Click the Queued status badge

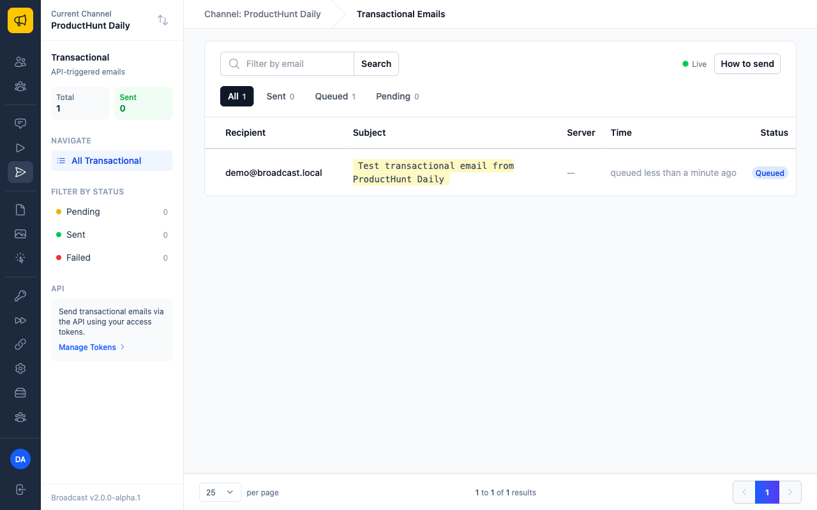(x=770, y=173)
